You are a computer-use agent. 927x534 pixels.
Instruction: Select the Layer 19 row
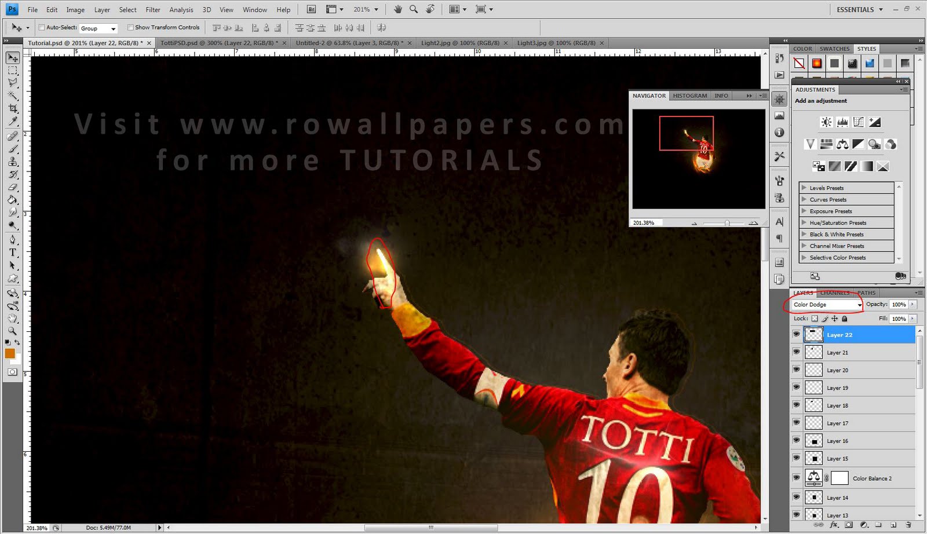852,387
